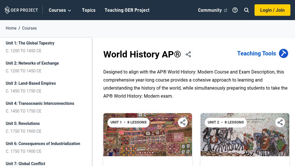Click the OER Project logo

tap(21, 10)
